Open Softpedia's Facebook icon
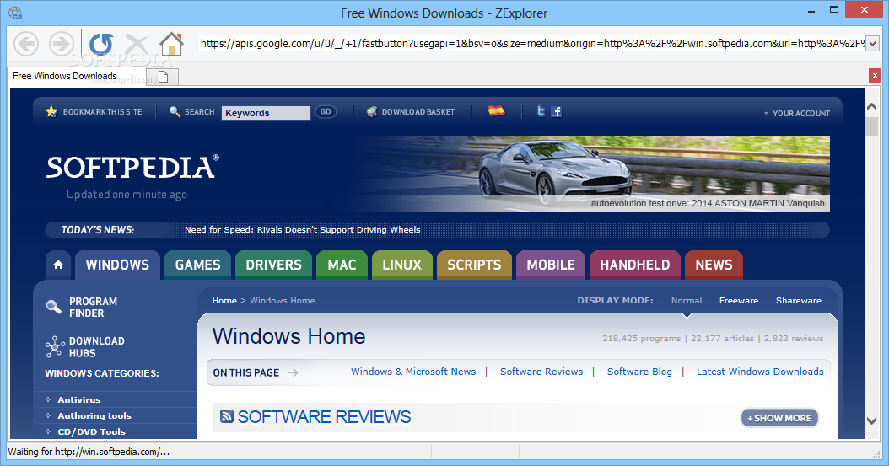 556,111
